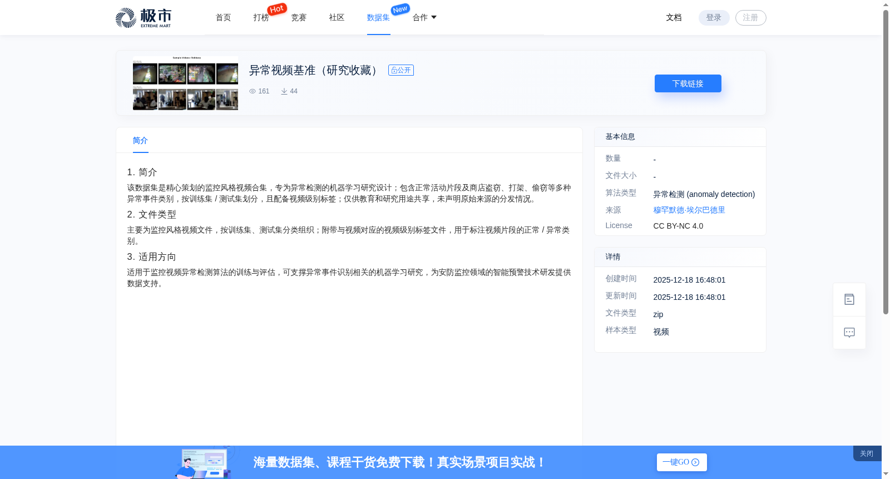
Task: Click the heading 1. 简介
Action: tap(142, 172)
